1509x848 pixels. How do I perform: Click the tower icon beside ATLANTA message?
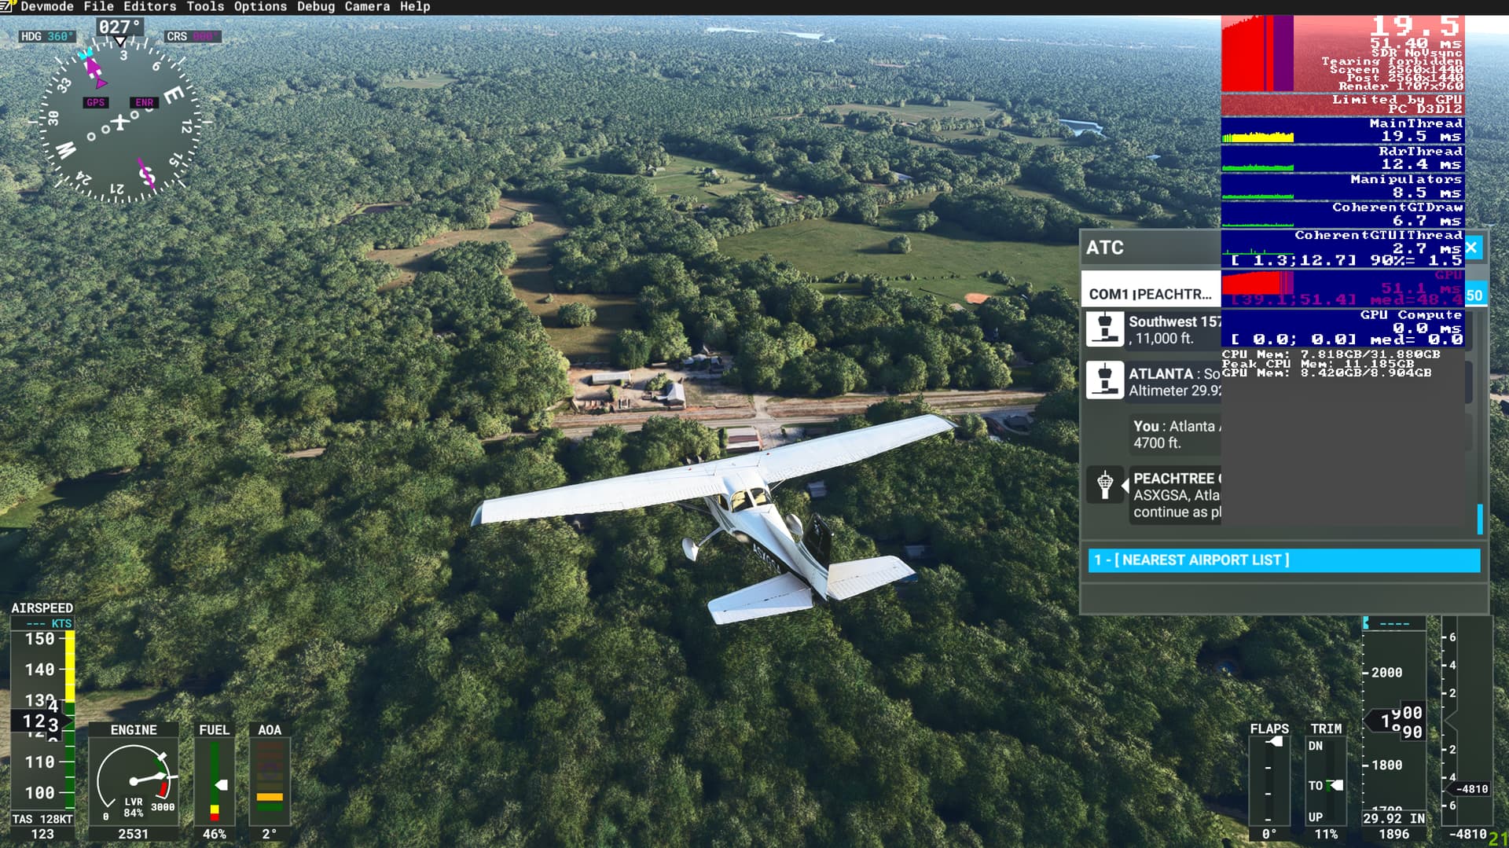coord(1104,380)
